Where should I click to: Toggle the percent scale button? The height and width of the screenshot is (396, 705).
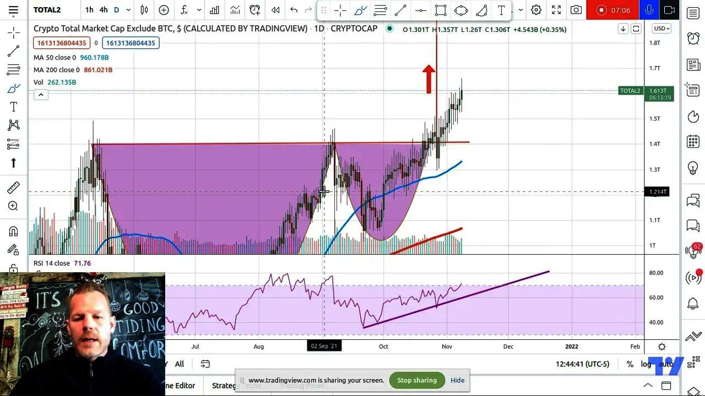(x=630, y=364)
